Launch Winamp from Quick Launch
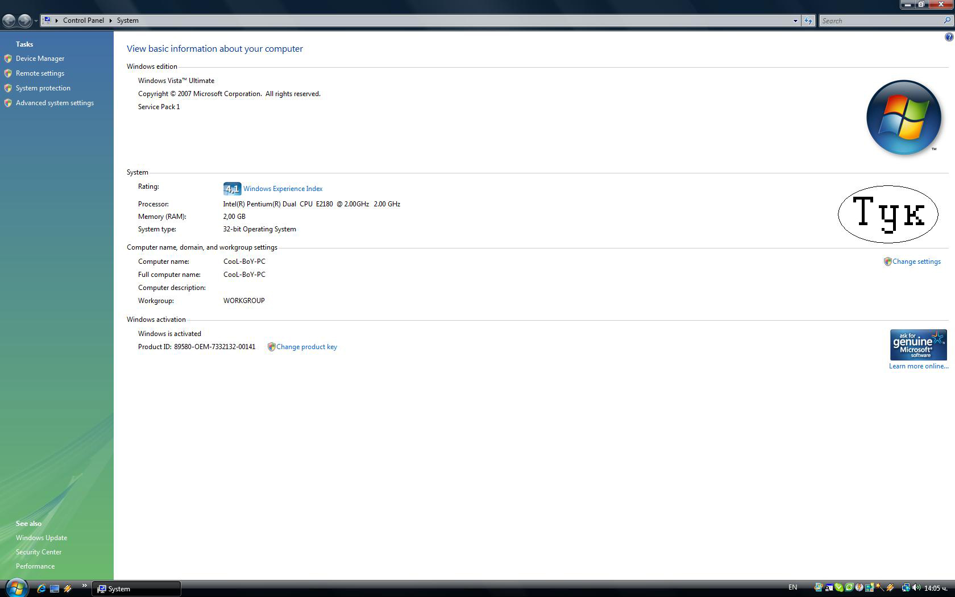The height and width of the screenshot is (597, 955). [x=68, y=588]
